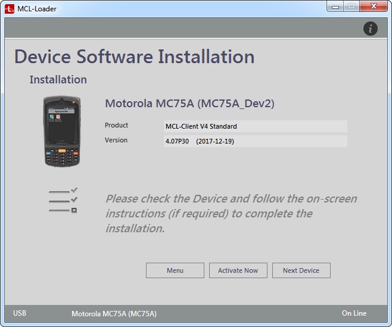Click the Motorola MC75A (MC75A_Dev2) title

[190, 104]
